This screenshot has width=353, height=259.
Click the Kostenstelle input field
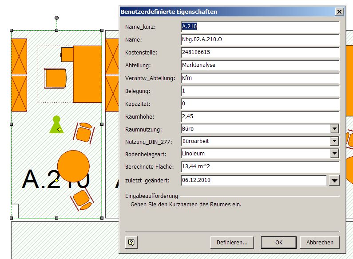[x=260, y=52]
